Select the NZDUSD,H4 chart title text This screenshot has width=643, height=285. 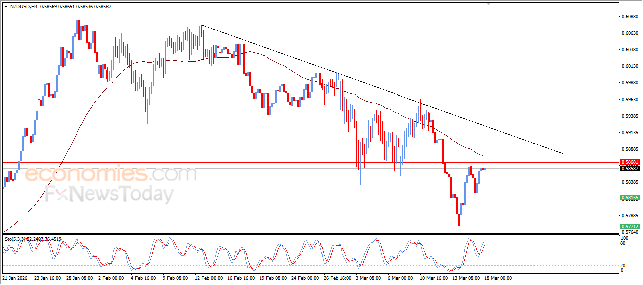click(x=24, y=7)
